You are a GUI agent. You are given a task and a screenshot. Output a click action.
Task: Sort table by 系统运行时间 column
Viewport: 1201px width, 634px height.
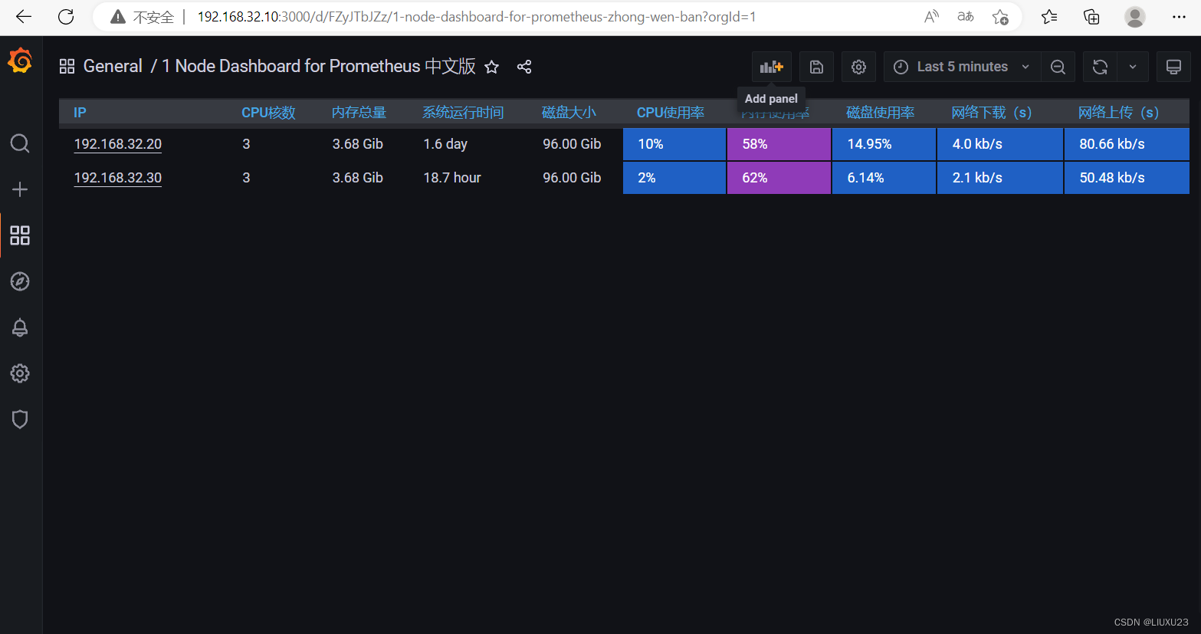coord(463,113)
